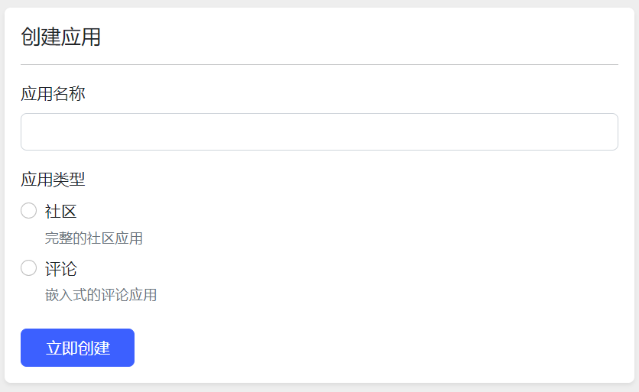The width and height of the screenshot is (639, 392).
Task: Click the 立即 characters on the blue button
Action: coord(62,348)
